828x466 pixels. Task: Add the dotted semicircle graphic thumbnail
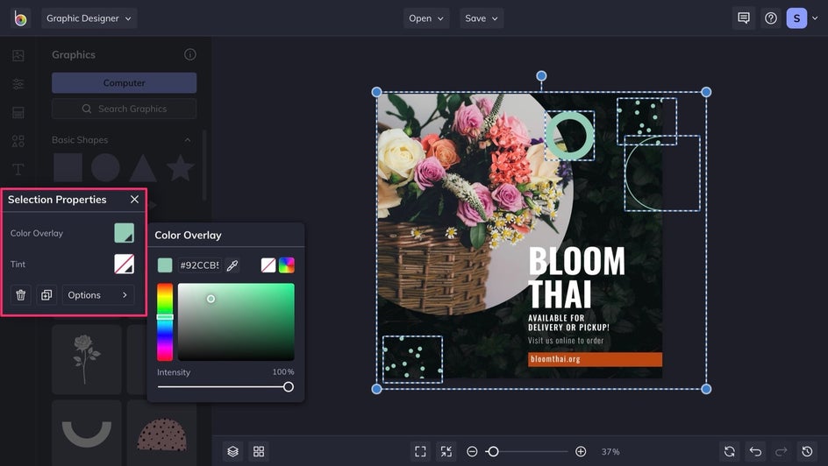[x=161, y=433]
